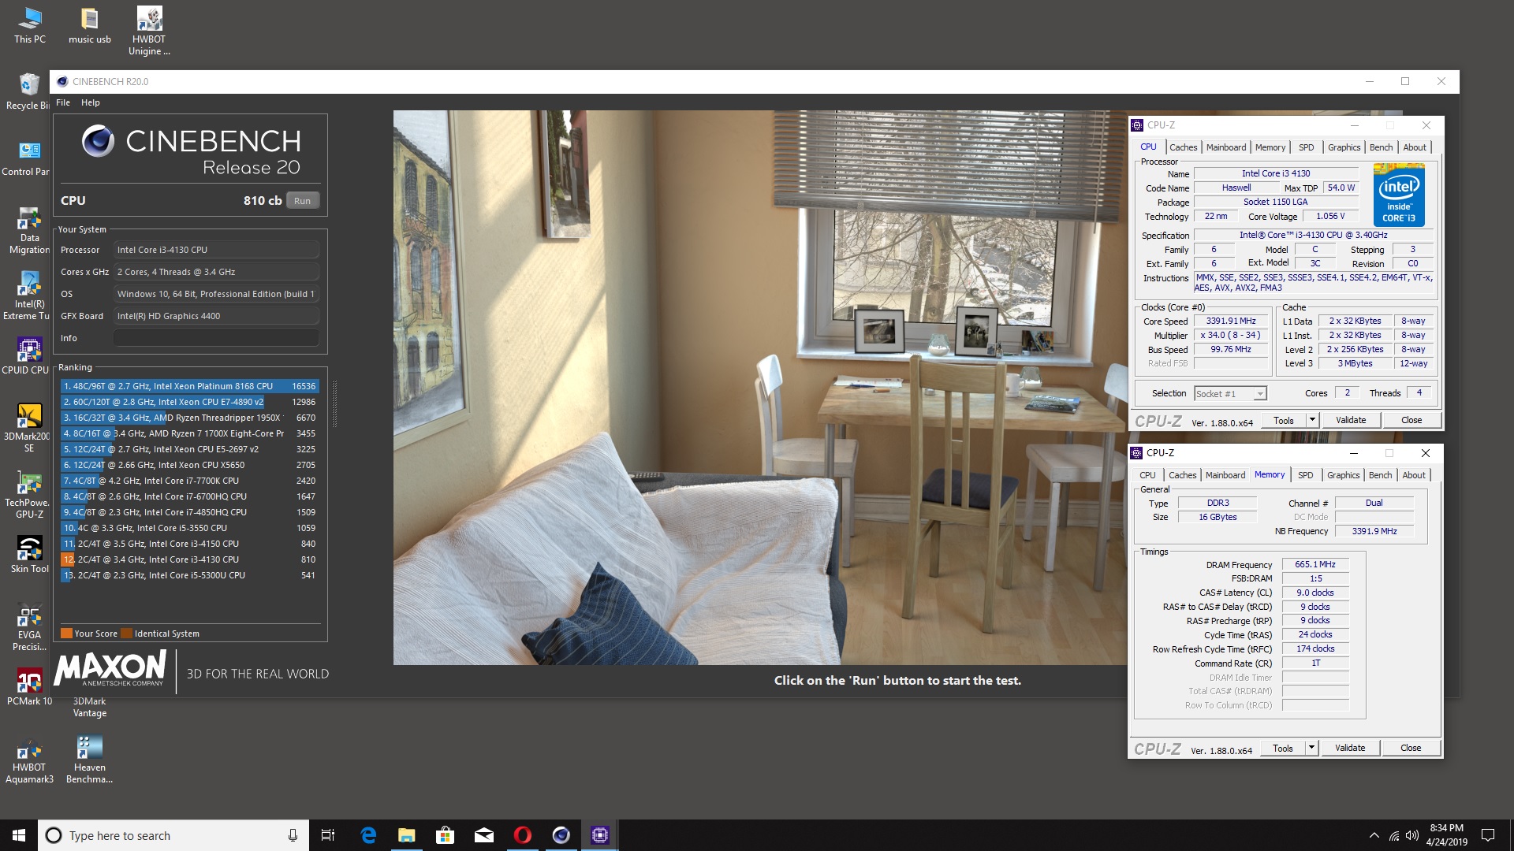This screenshot has width=1514, height=851.
Task: Open Cinebench File menu
Action: 63,102
